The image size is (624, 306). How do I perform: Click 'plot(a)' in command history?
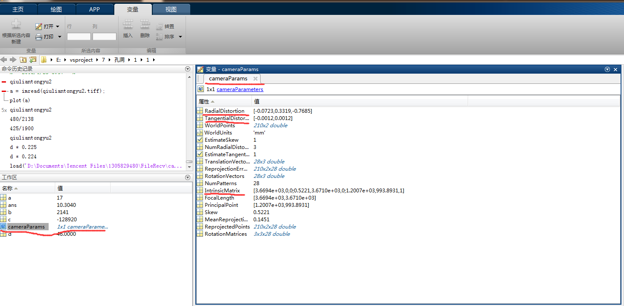click(x=20, y=100)
